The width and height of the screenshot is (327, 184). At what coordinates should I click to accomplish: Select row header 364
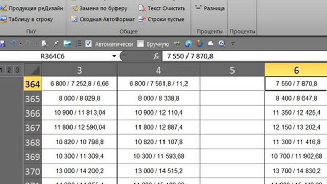(33, 84)
